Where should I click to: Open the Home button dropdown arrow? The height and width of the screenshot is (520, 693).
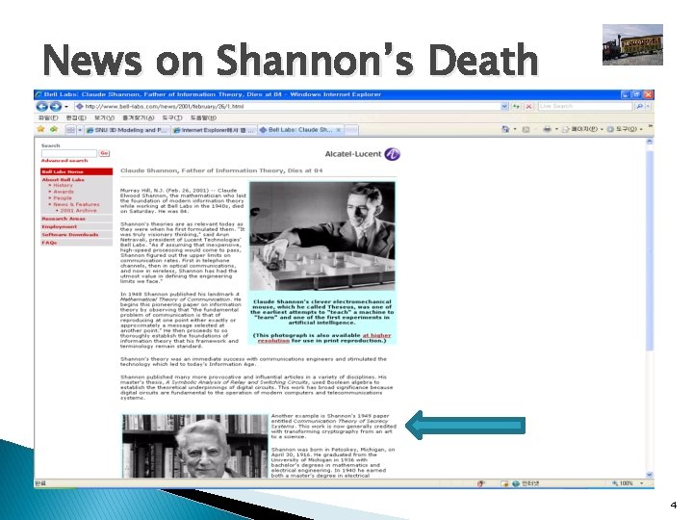(x=515, y=129)
